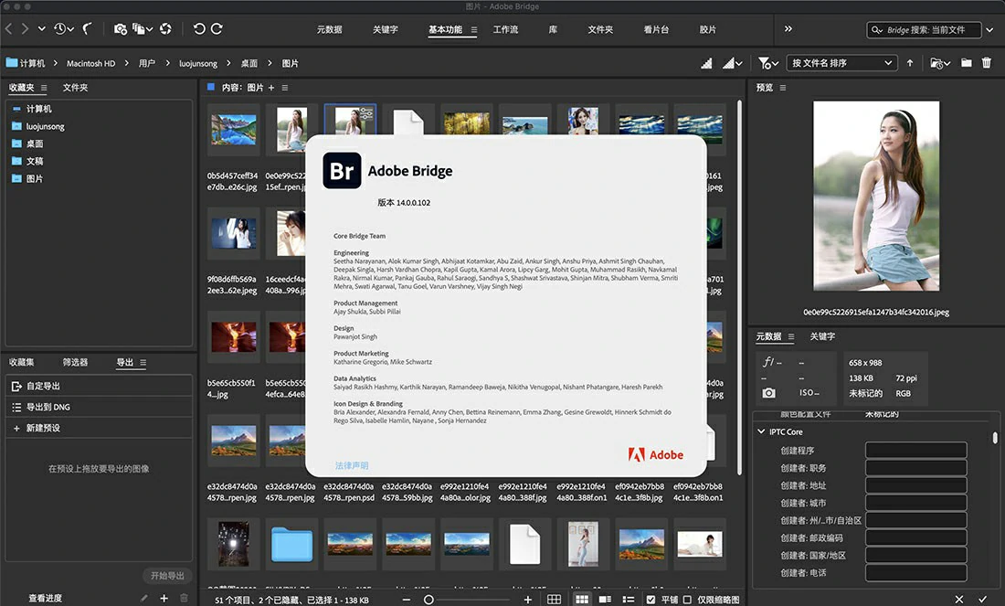Click the 开始导出 button
1005x606 pixels.
pos(167,576)
